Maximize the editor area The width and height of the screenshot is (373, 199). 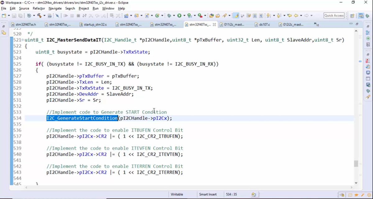[357, 24]
